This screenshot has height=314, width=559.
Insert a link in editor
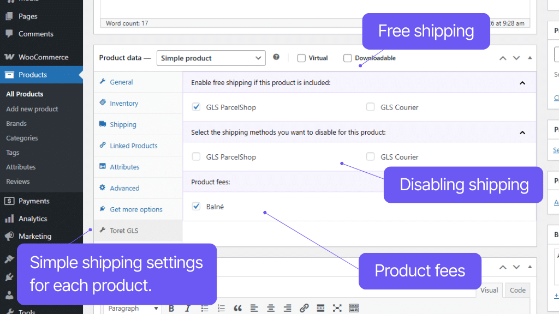tap(304, 309)
